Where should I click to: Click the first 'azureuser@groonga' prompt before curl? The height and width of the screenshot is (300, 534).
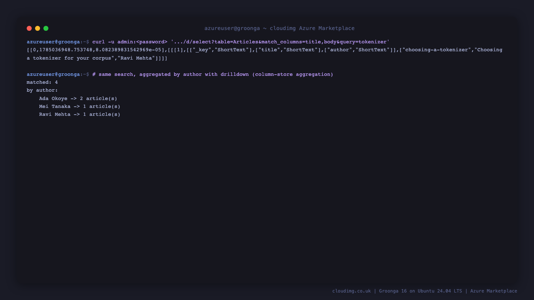tap(53, 42)
